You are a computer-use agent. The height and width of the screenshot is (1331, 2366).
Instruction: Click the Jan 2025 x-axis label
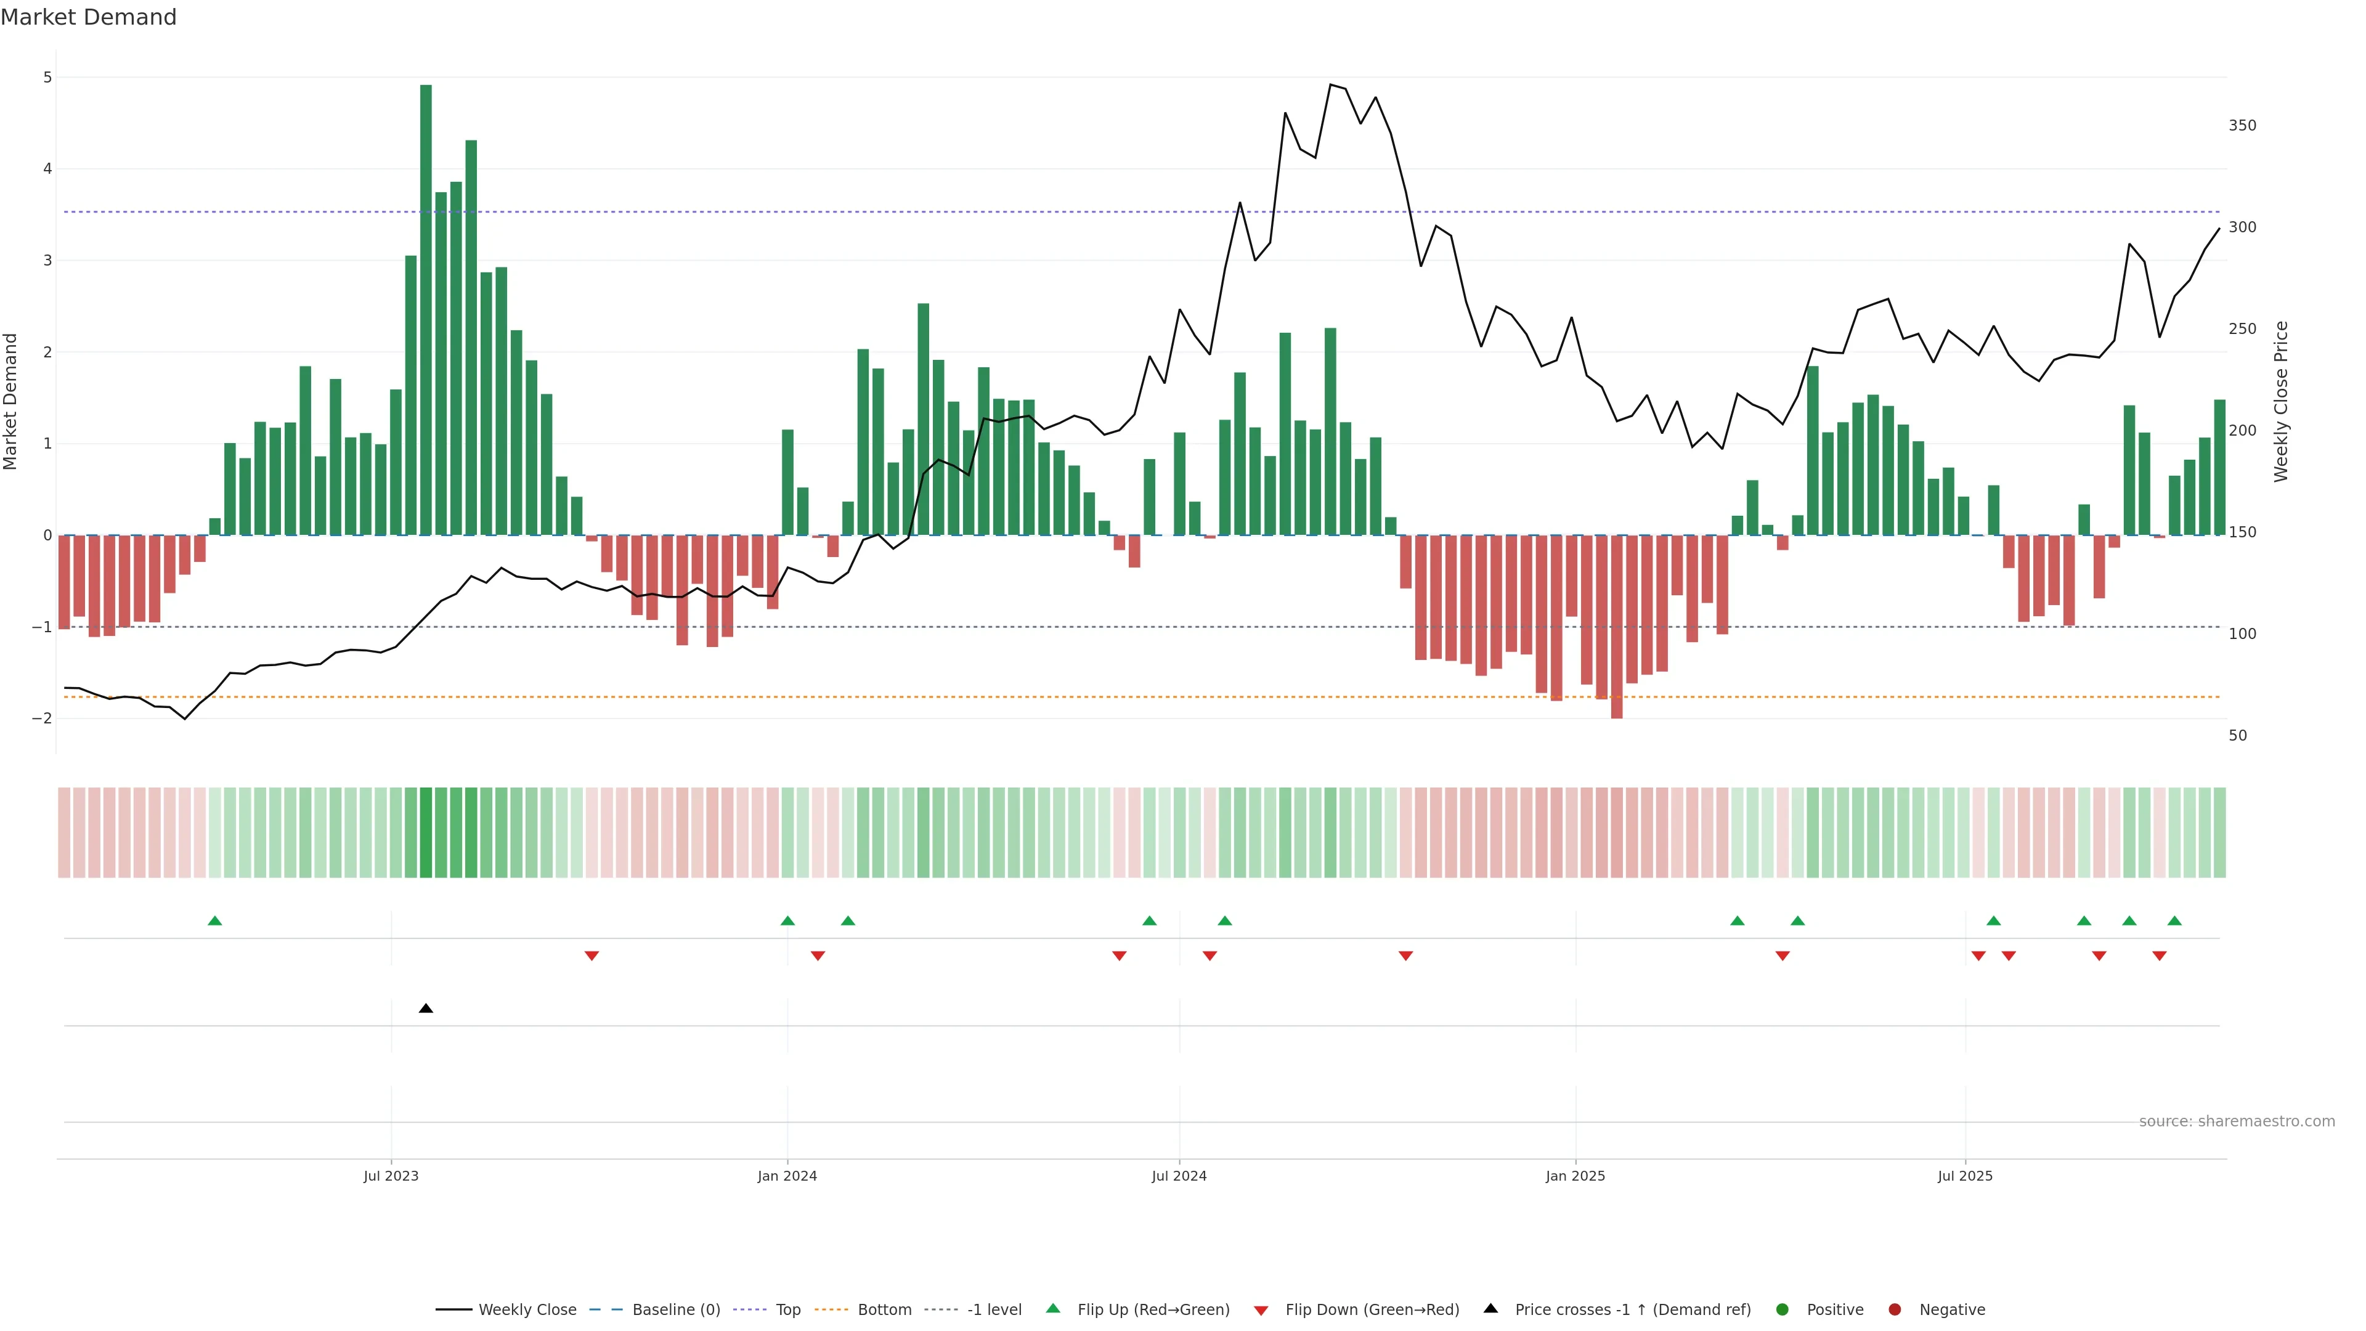[1575, 1176]
